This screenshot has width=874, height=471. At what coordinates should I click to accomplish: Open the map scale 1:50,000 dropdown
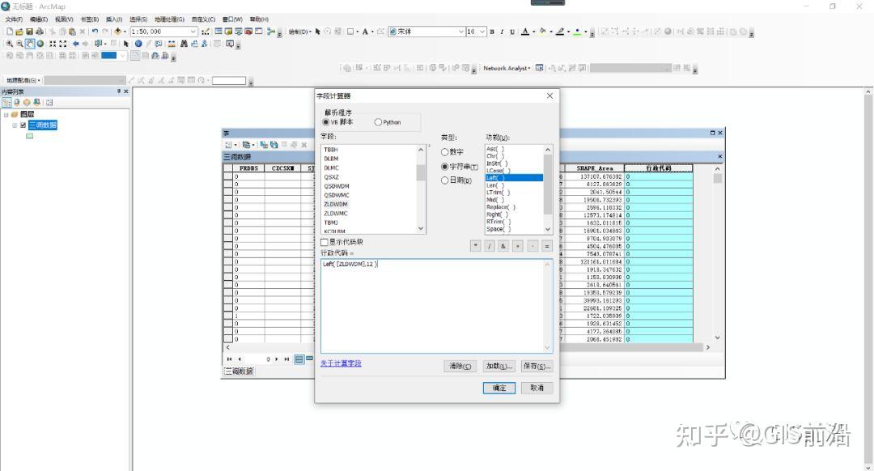point(193,32)
